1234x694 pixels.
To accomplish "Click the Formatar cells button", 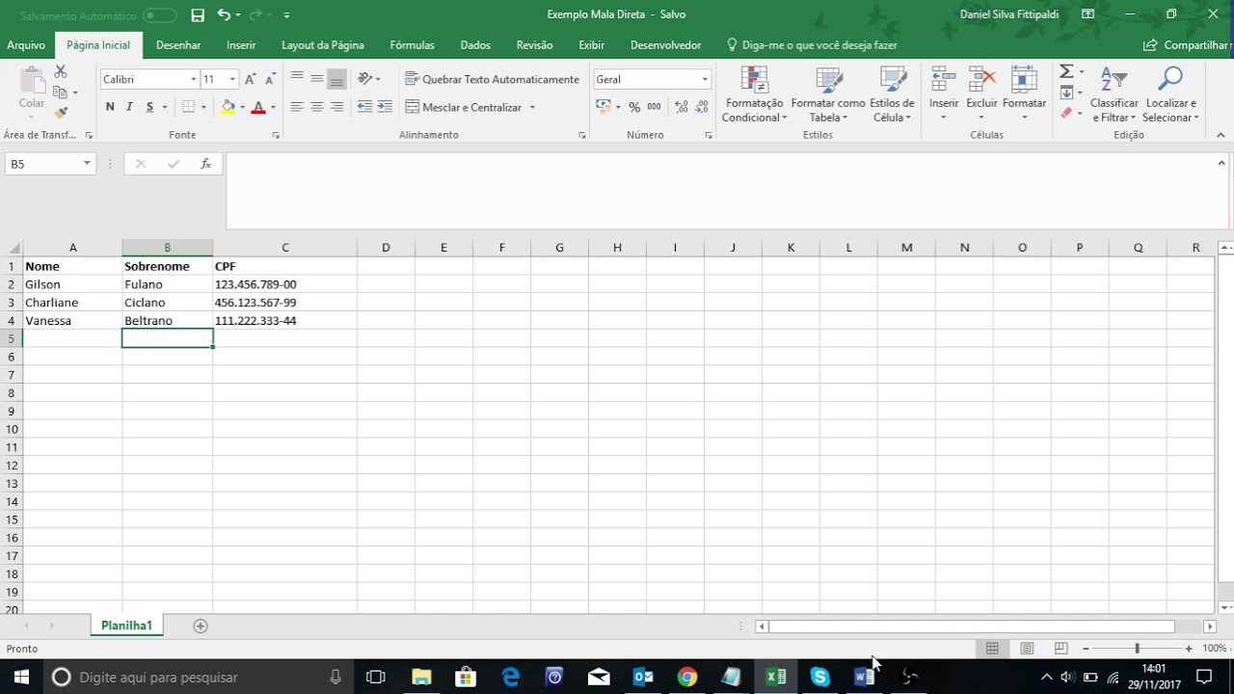I will pos(1024,94).
